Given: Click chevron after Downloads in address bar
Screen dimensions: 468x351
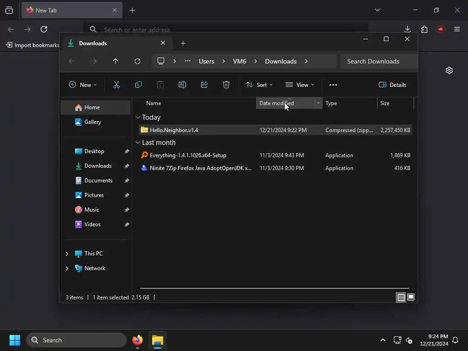Looking at the screenshot, I should pyautogui.click(x=306, y=61).
